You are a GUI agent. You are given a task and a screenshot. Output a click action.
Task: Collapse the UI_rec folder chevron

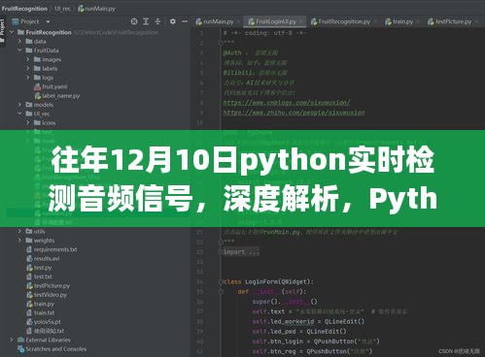tap(19, 114)
